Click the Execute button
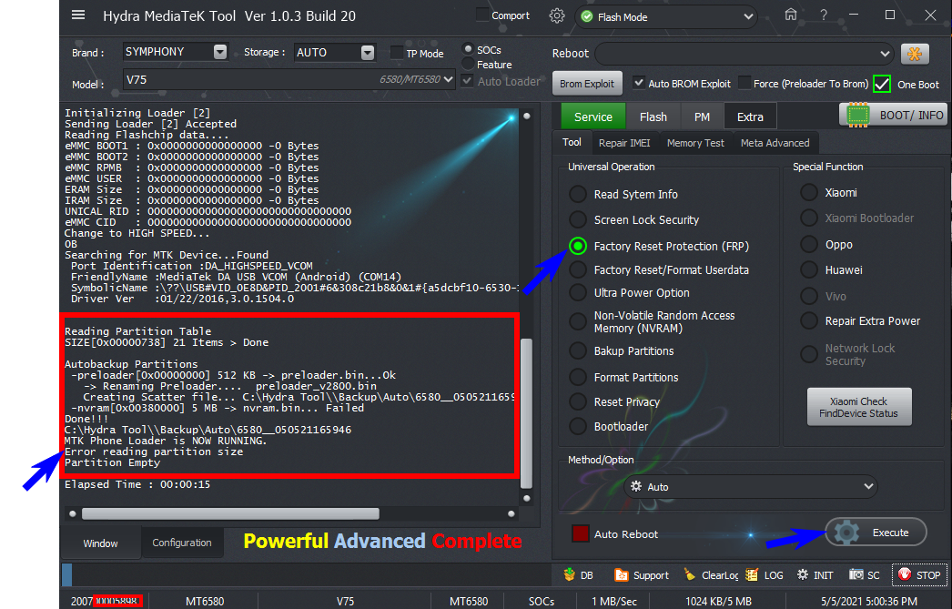Screen dimensions: 952x609 876,533
